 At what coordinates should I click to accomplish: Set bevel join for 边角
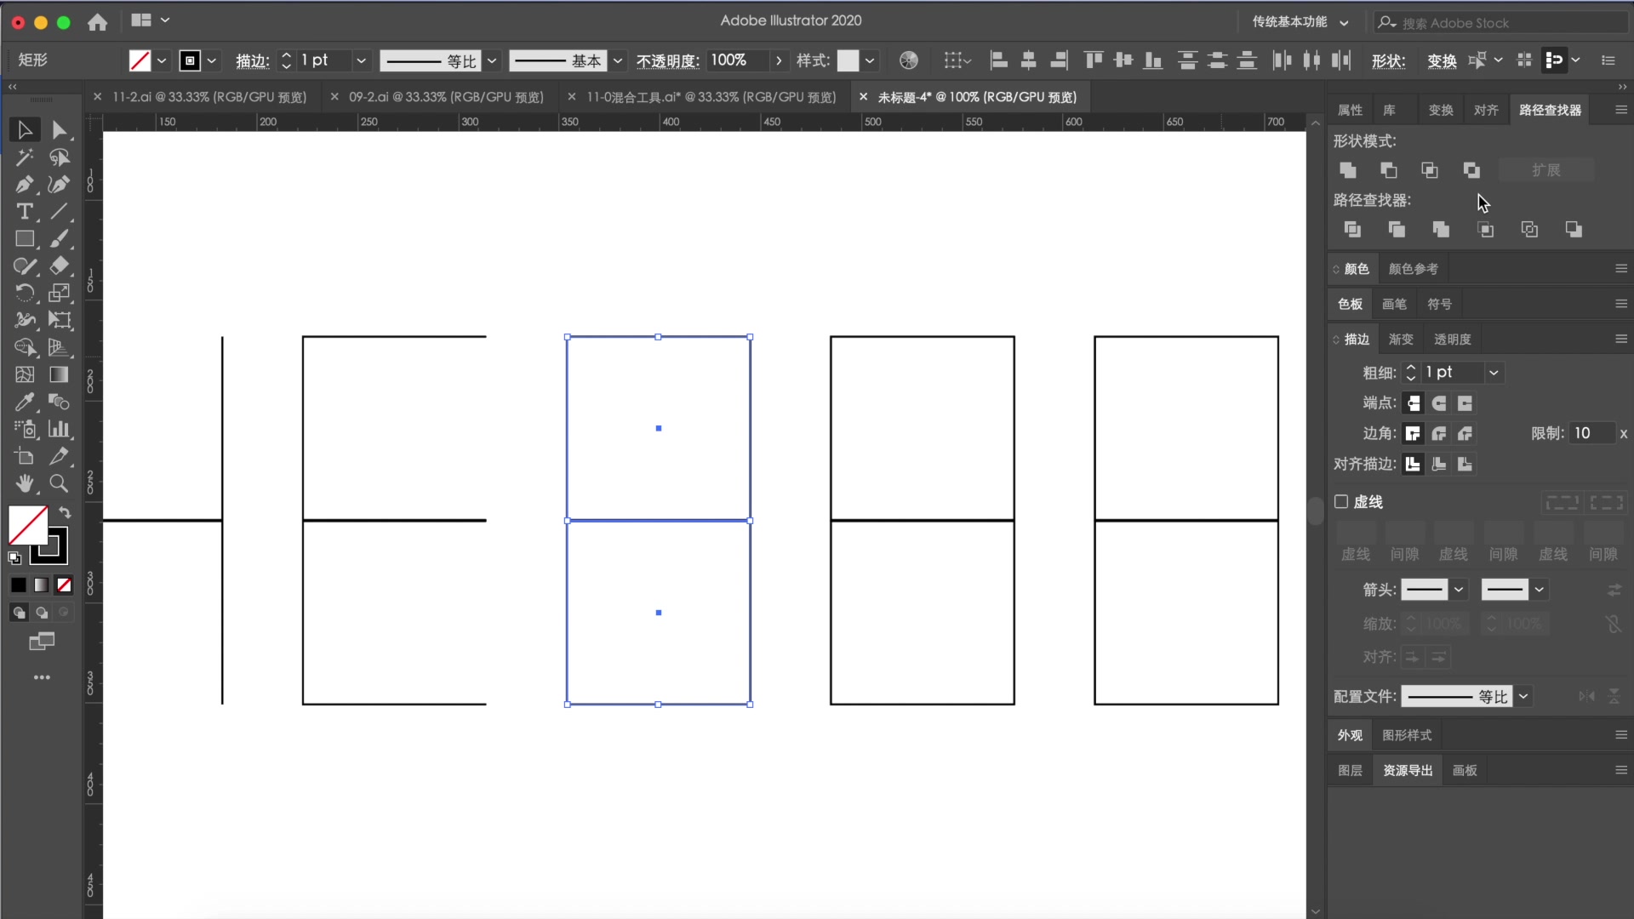coord(1465,434)
